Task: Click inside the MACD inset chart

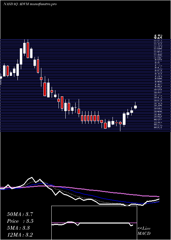Action: [x=94, y=223]
